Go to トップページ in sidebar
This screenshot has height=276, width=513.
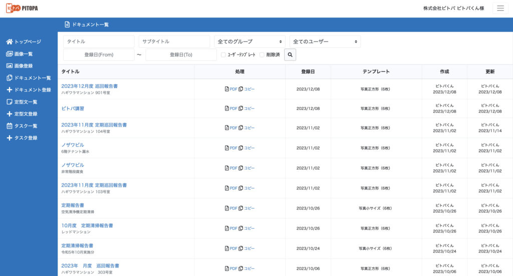click(x=28, y=41)
